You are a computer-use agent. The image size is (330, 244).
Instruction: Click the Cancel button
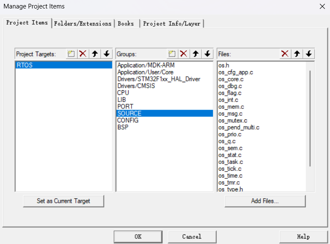click(x=192, y=237)
